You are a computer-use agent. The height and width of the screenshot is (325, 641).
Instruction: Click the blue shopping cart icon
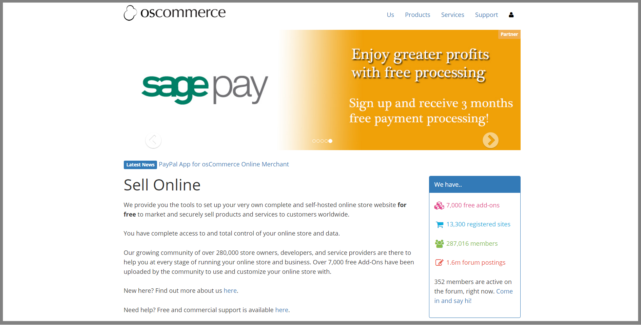(440, 225)
